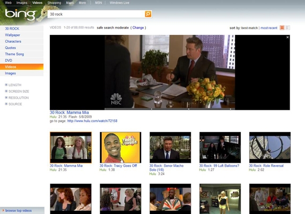Click the video progress bar in player

coord(170,109)
